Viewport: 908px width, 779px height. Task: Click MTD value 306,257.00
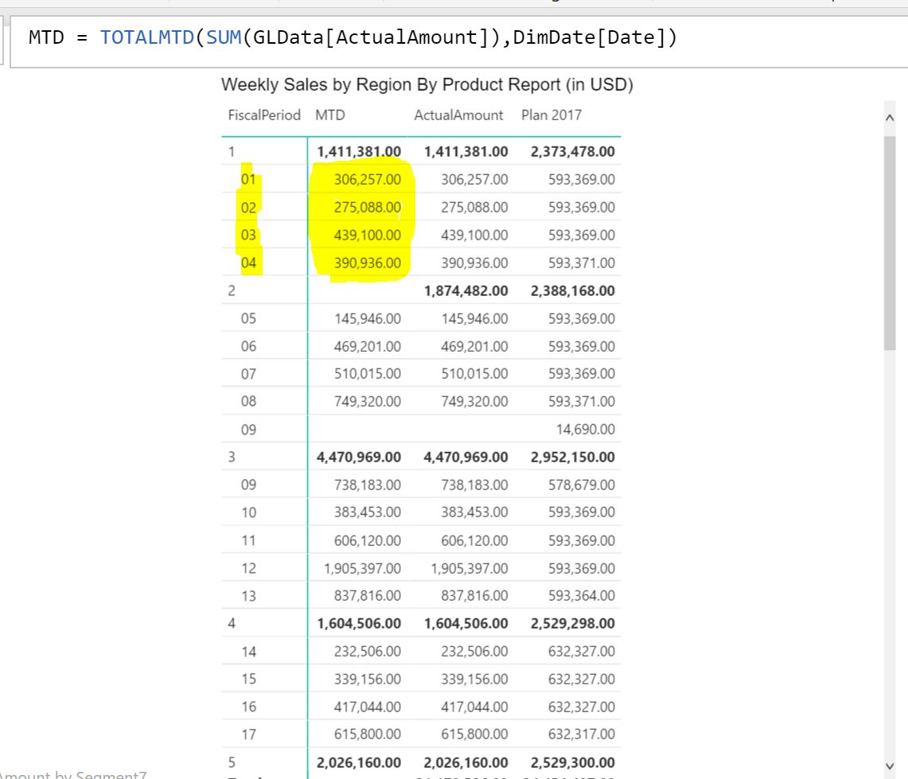(367, 180)
